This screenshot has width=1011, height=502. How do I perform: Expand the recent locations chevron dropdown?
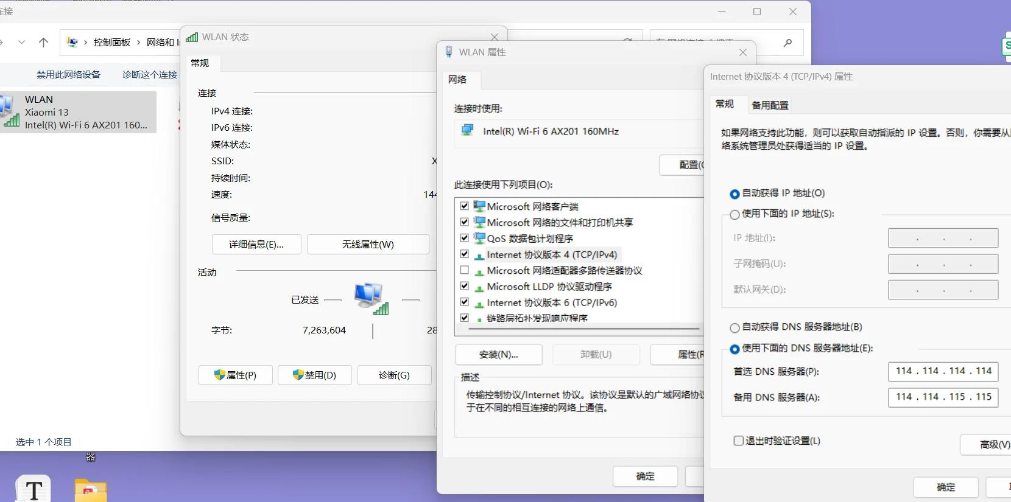[x=22, y=43]
